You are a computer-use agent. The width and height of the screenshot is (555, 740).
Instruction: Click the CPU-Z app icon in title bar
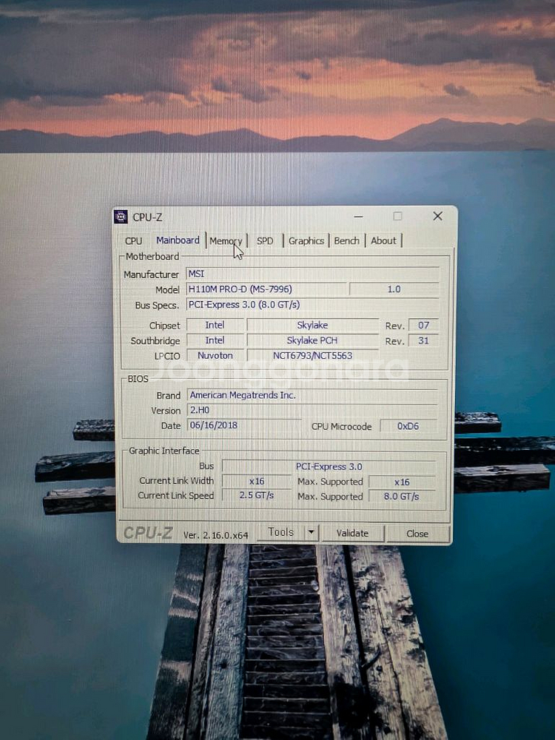[121, 217]
